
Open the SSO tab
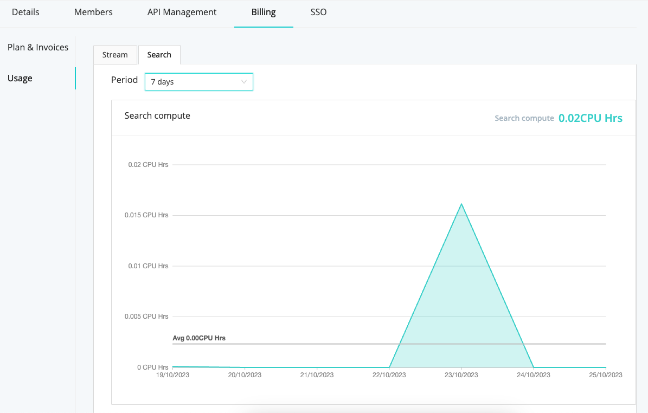(318, 12)
